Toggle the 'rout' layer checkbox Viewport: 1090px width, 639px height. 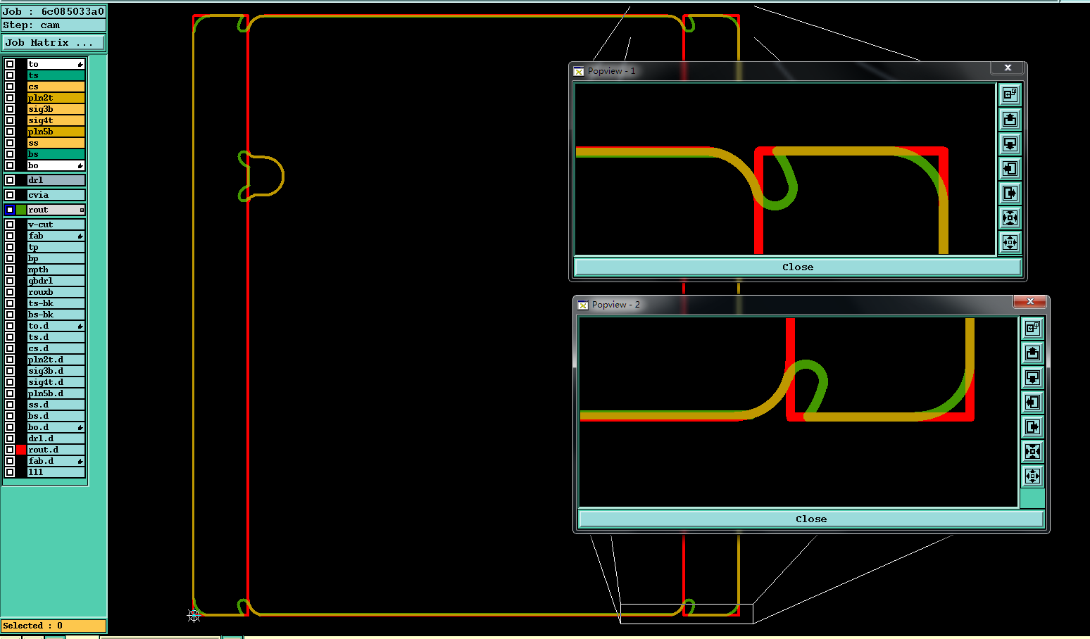[x=10, y=210]
